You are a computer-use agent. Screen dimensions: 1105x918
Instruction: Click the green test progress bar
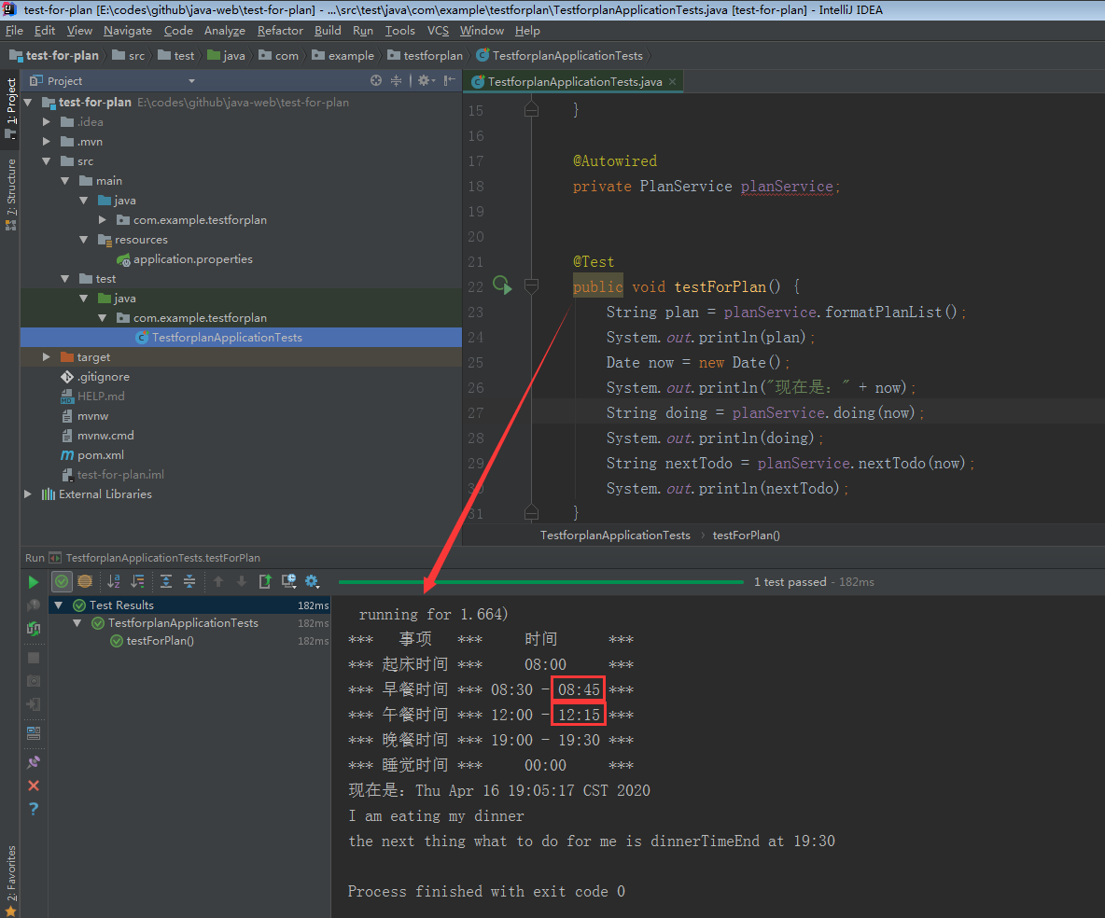coord(540,582)
